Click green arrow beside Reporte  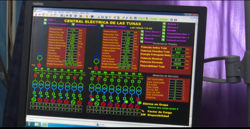pos(142,38)
